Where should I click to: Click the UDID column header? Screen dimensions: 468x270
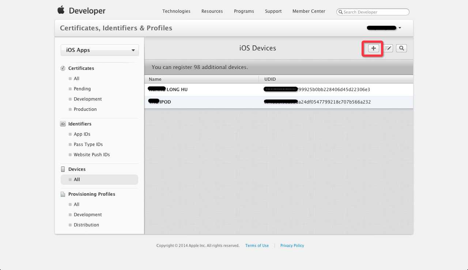pos(270,79)
